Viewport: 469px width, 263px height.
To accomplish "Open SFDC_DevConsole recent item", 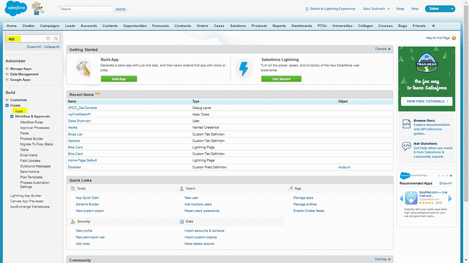I will click(x=82, y=108).
